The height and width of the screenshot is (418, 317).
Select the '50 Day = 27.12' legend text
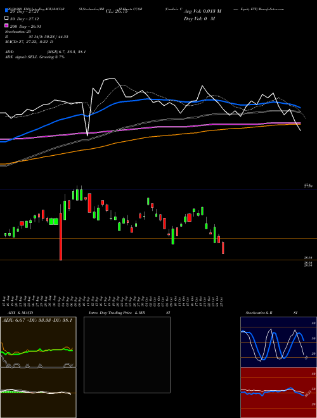point(24,19)
